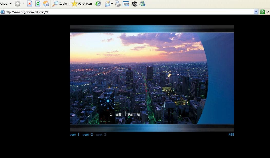Refresh the current page

[x=38, y=4]
